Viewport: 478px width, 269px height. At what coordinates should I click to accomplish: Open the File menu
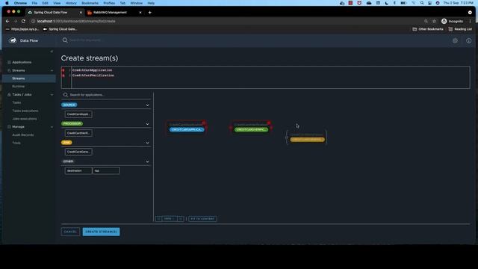tap(34, 3)
